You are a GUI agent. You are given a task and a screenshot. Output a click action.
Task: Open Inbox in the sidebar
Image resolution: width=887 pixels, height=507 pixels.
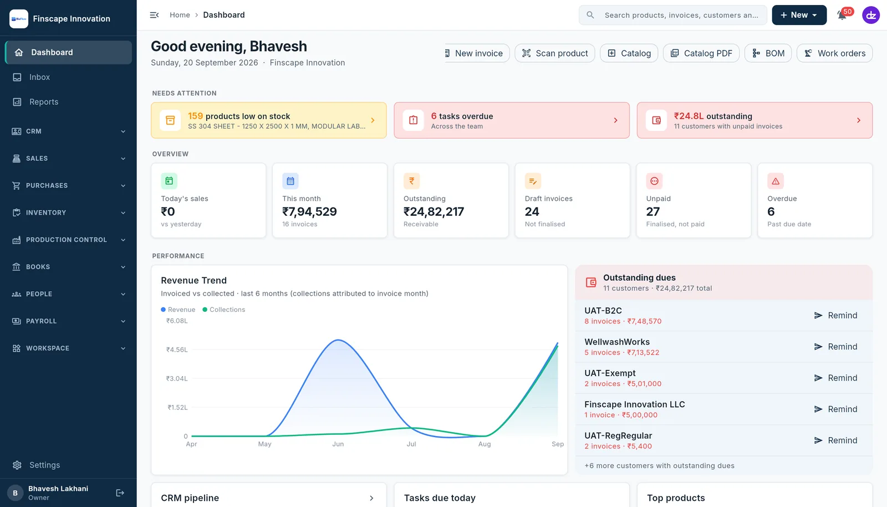69,77
